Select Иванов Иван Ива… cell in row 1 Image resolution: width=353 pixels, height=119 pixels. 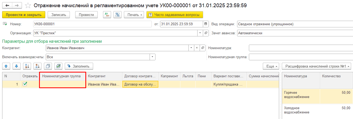click(x=104, y=84)
